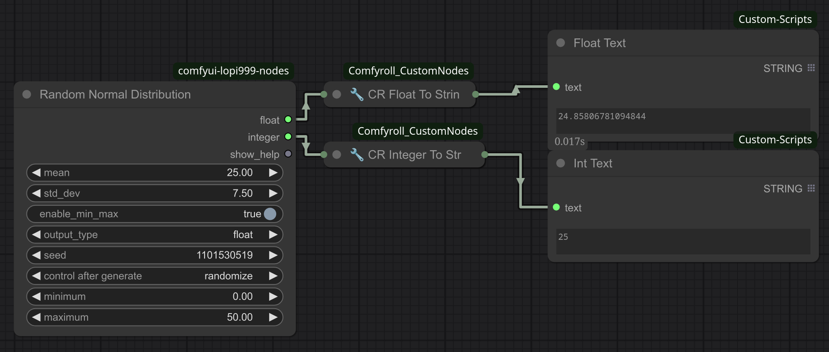
Task: Click the grid icon beside Float Text STRING output
Action: 811,68
